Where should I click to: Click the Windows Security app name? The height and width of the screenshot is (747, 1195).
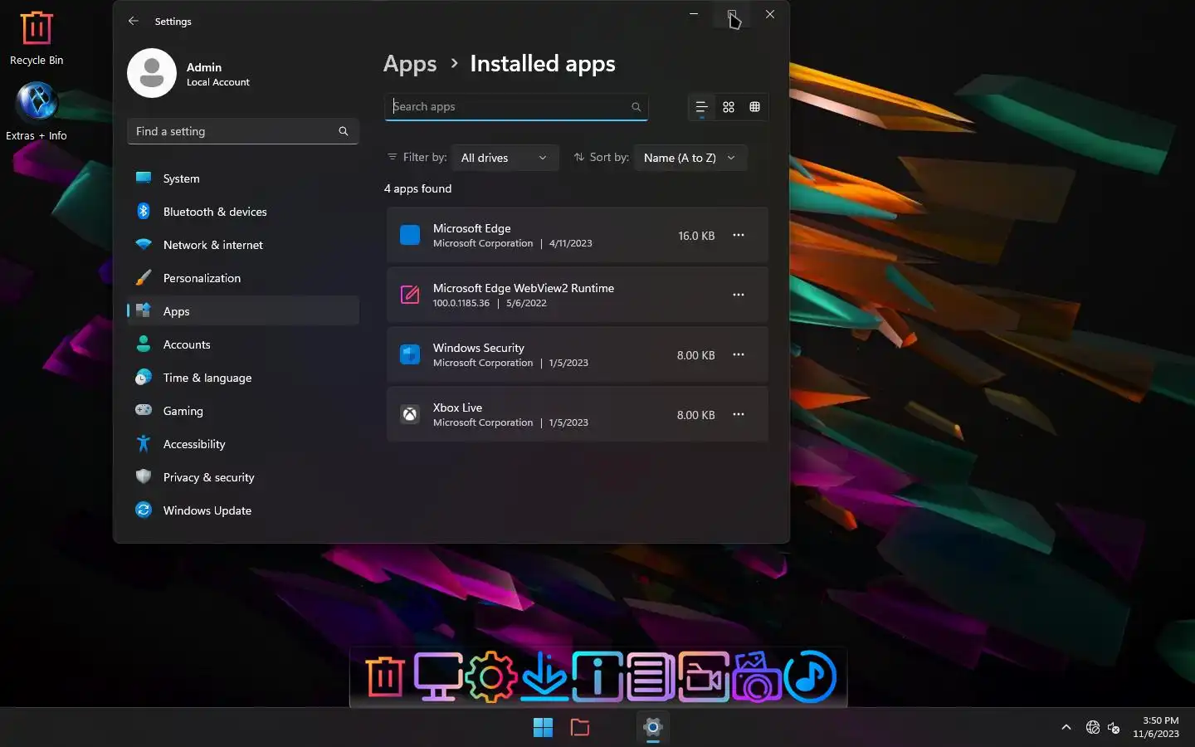click(479, 348)
